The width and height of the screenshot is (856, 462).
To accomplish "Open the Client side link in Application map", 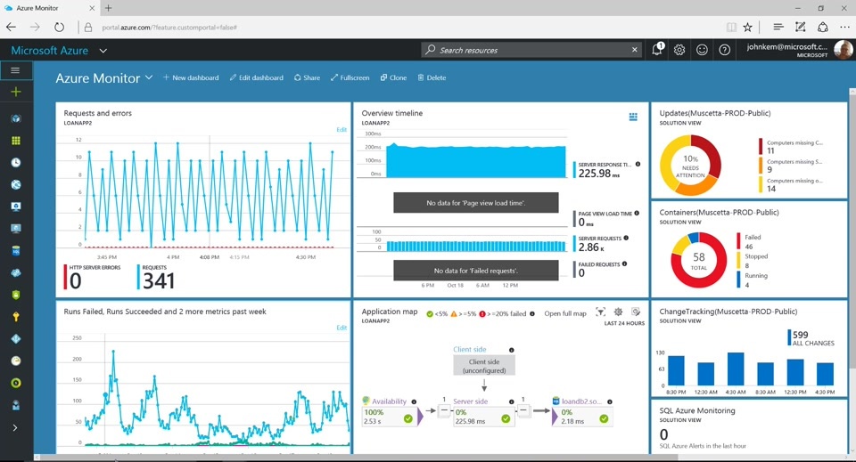I will pyautogui.click(x=470, y=349).
